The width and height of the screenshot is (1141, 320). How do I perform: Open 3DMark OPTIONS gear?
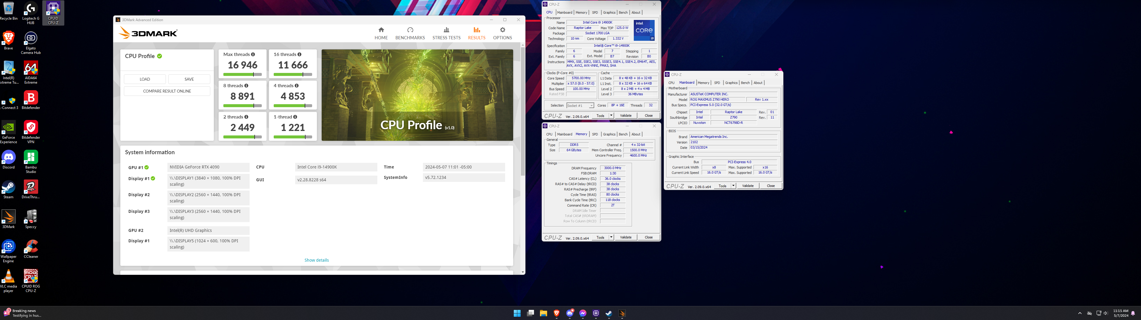tap(502, 33)
